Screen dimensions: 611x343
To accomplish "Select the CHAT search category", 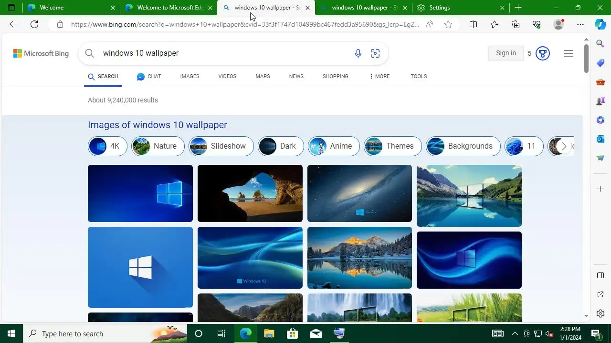I will tap(149, 76).
